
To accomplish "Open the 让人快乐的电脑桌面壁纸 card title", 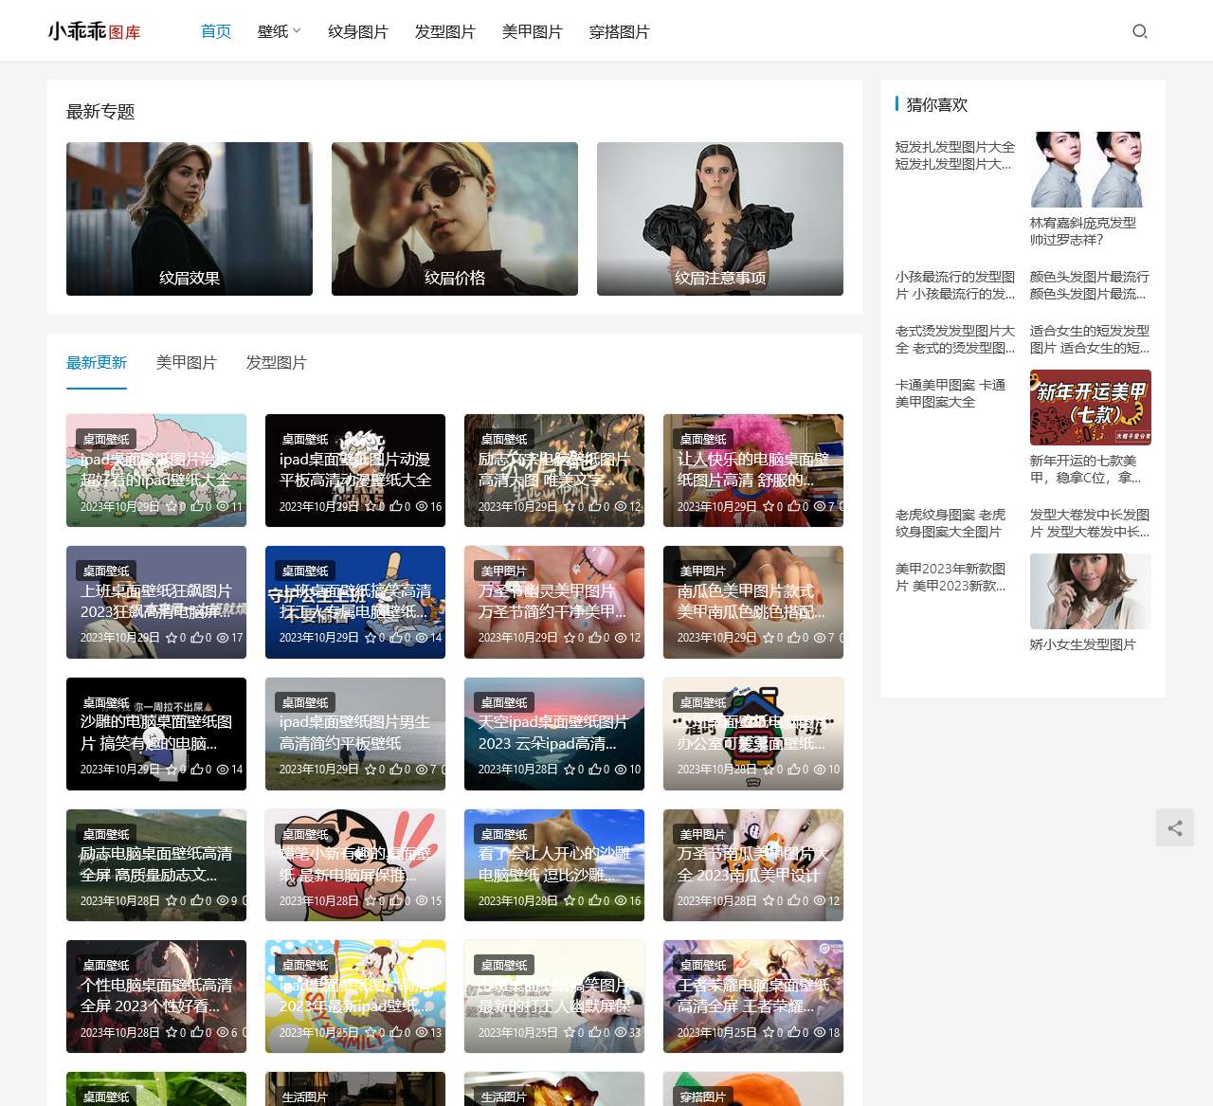I will (x=753, y=470).
